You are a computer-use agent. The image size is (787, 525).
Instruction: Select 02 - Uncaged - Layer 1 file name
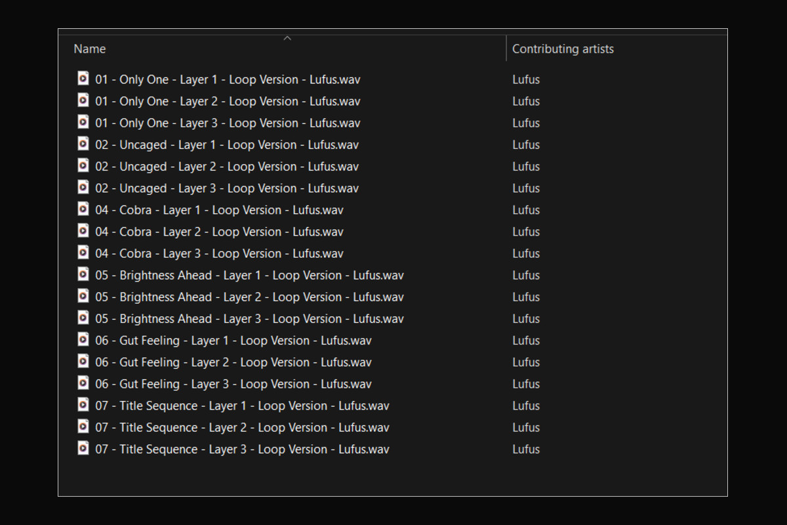coord(227,144)
